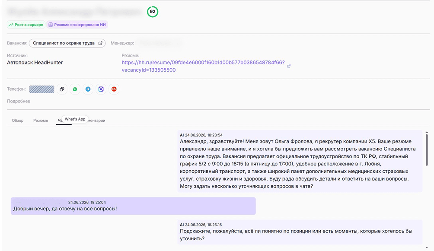Viewport: 434px width, 251px height.
Task: Open the hh.ru resume hyperlink
Action: coord(203,66)
